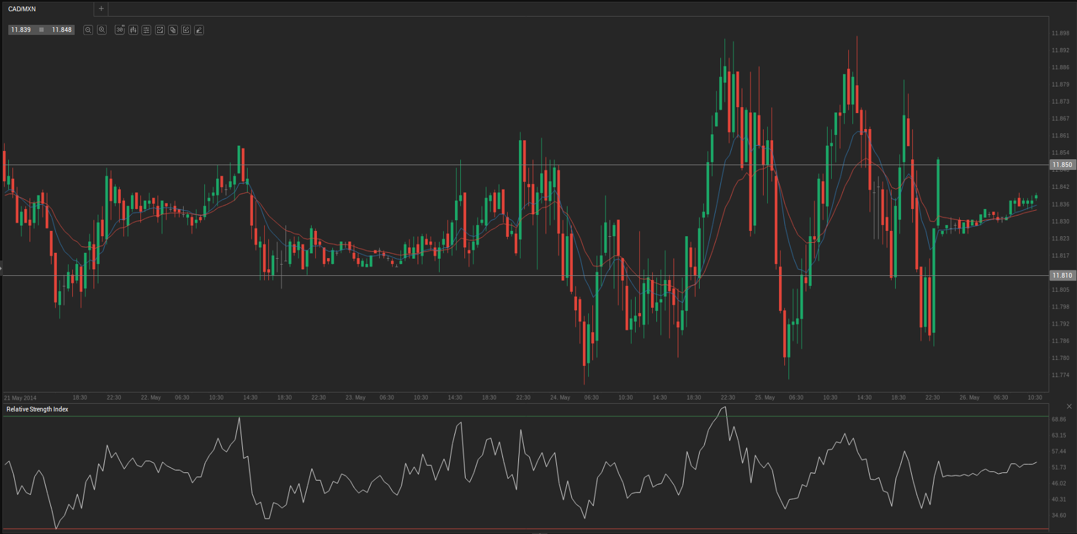Zoom in the chart with plus magnifier
Viewport: 1077px width, 534px height.
(x=102, y=30)
